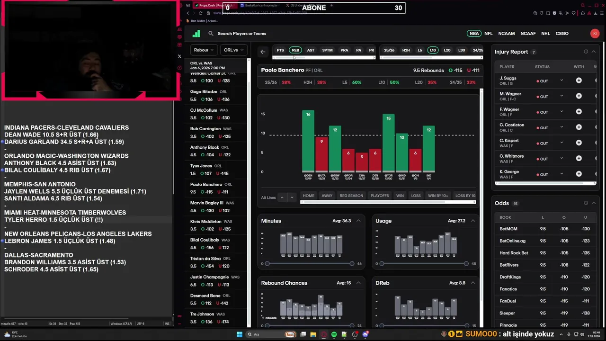This screenshot has height=341, width=606.
Task: Click the search magnifier icon
Action: (211, 34)
